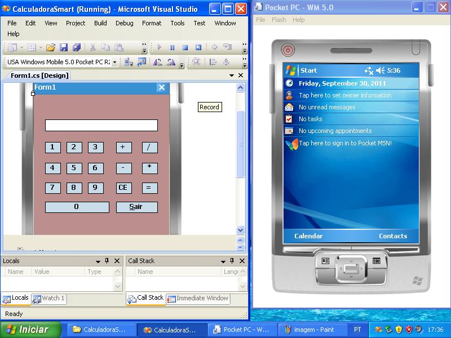Screen dimensions: 451x338
Task: Open the Build menu in Visual Studio
Action: pos(100,23)
